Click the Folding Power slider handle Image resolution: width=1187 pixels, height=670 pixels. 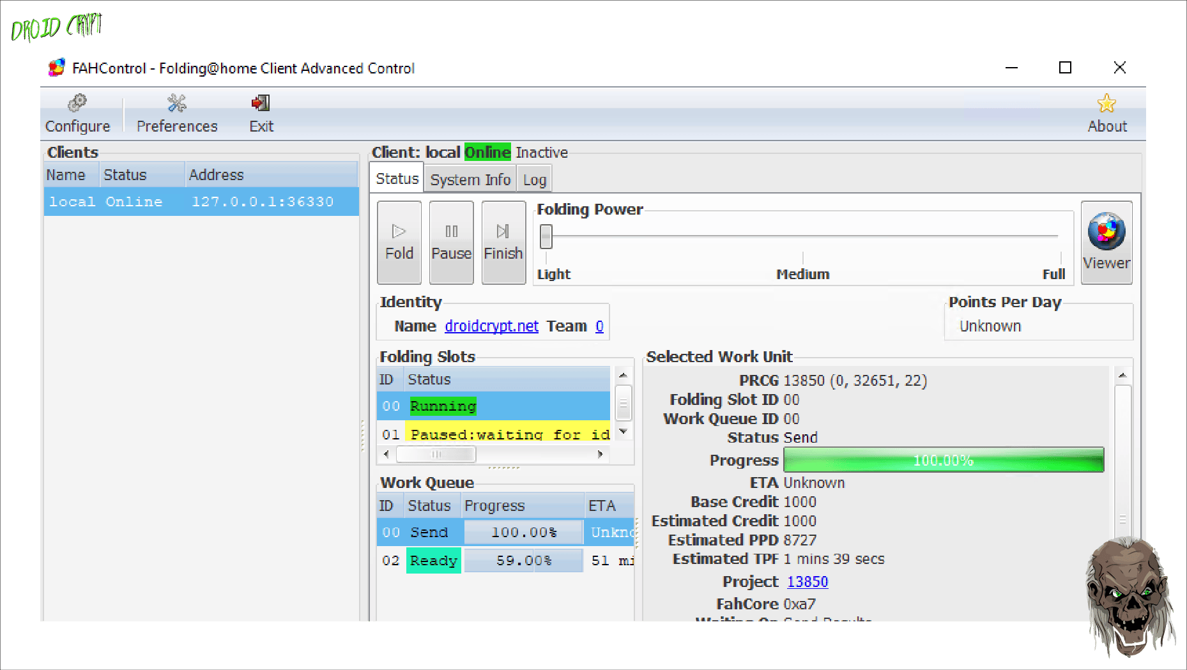click(546, 236)
